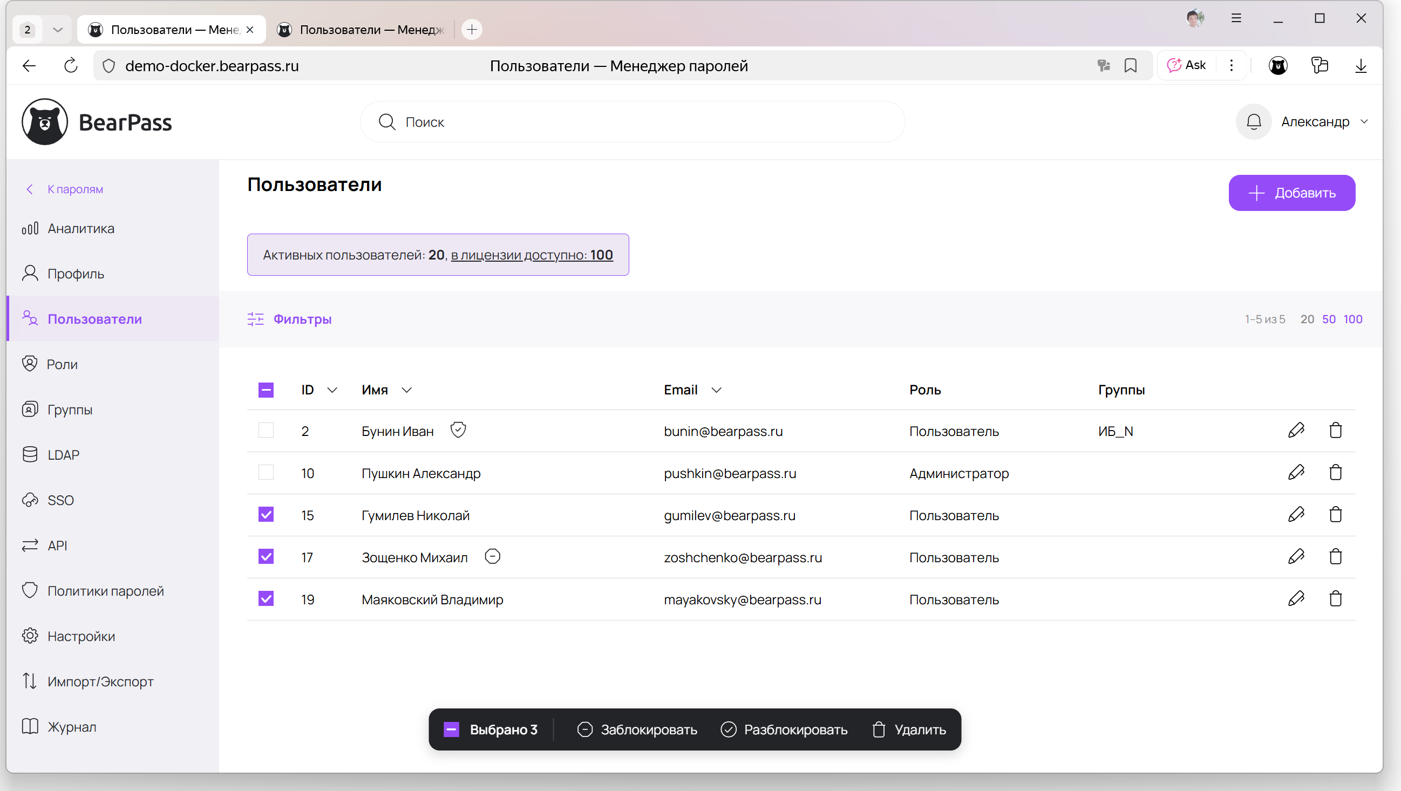Delete Пушкин Александр with trash icon

1335,472
